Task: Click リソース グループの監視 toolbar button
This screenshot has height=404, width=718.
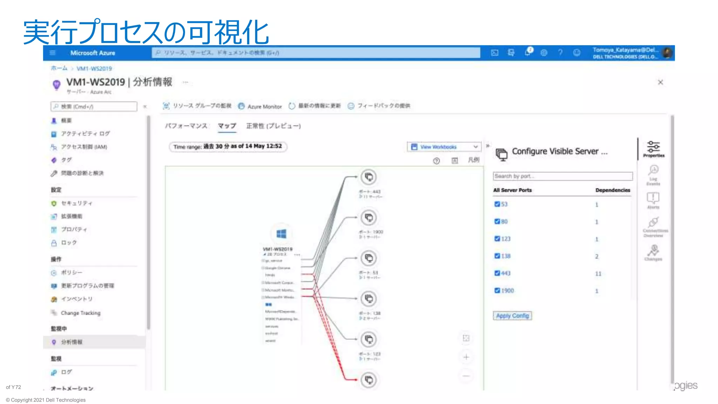Action: coord(197,106)
